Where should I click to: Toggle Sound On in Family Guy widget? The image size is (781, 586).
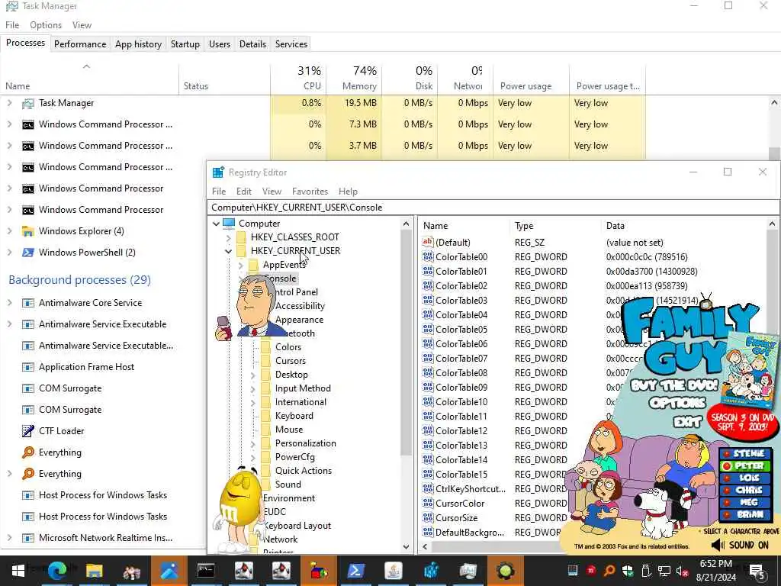point(740,545)
